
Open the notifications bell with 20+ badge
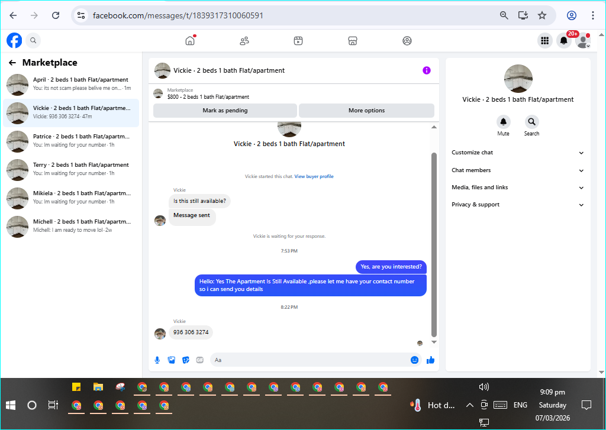(564, 41)
